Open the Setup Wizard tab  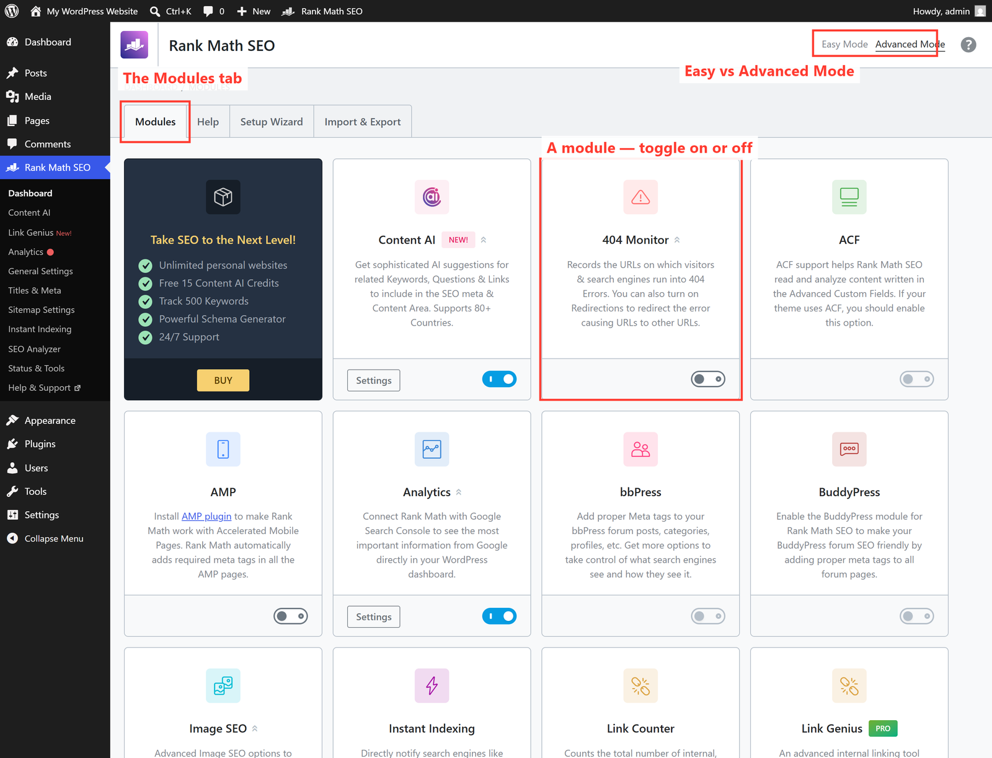tap(272, 122)
